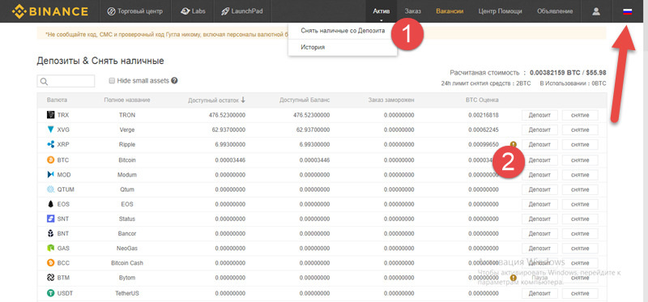The image size is (648, 302).
Task: Click the BCC coin icon
Action: click(x=51, y=263)
